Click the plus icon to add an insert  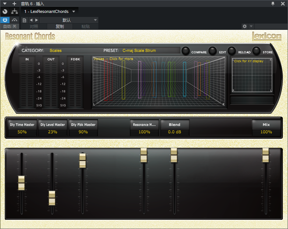coord(14,3)
